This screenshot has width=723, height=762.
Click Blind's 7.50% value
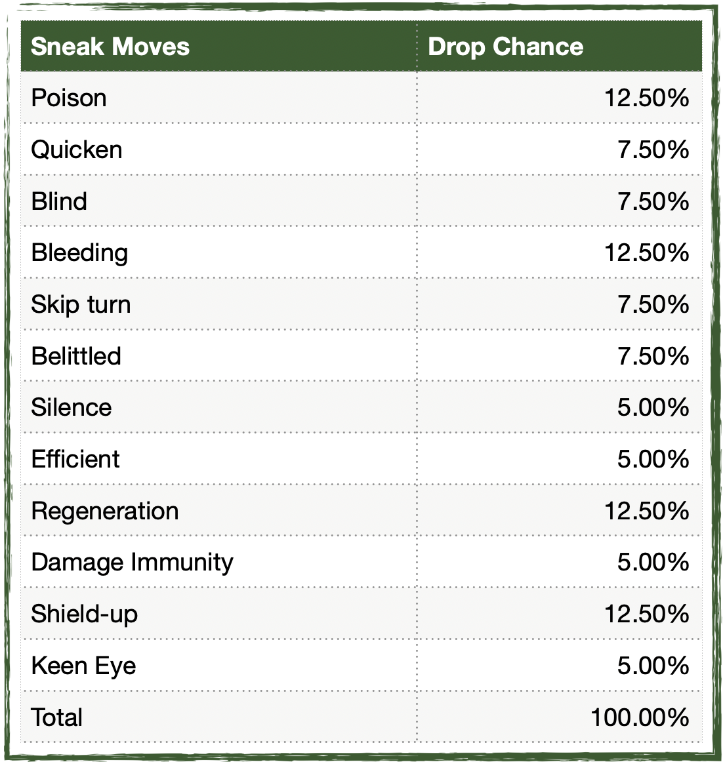coord(653,201)
